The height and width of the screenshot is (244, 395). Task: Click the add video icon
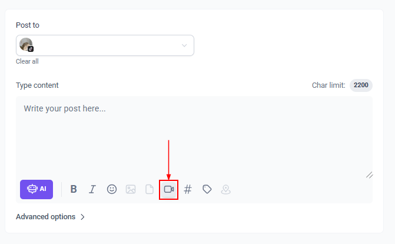tap(169, 189)
